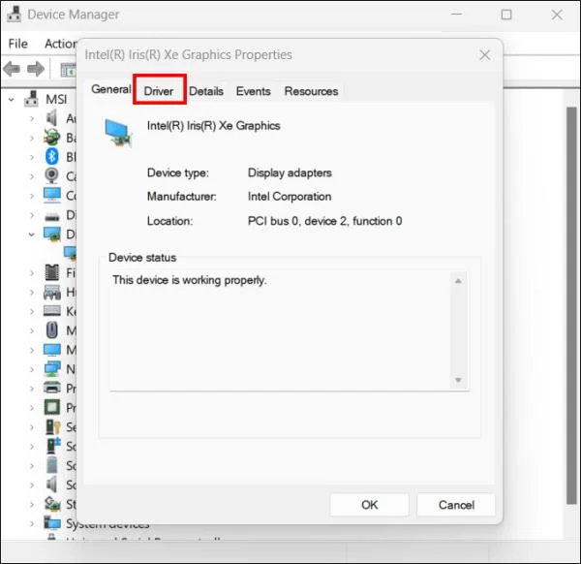This screenshot has width=581, height=564.
Task: Collapse the Display adapters tree node
Action: (x=32, y=235)
